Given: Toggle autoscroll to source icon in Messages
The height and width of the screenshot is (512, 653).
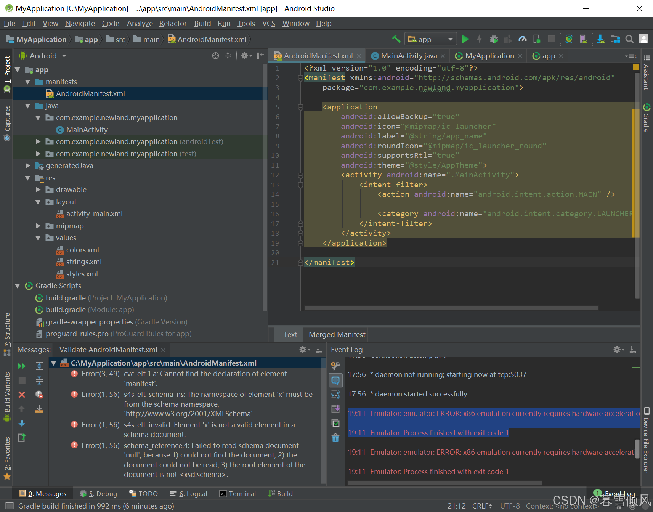Looking at the screenshot, I should (x=39, y=409).
